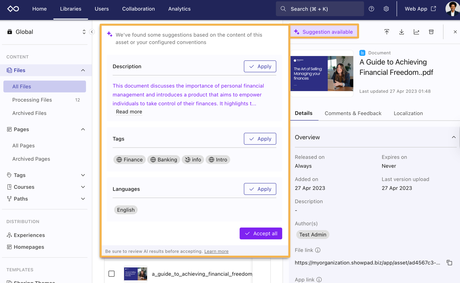Click the Search input field
This screenshot has width=460, height=283.
coord(320,9)
